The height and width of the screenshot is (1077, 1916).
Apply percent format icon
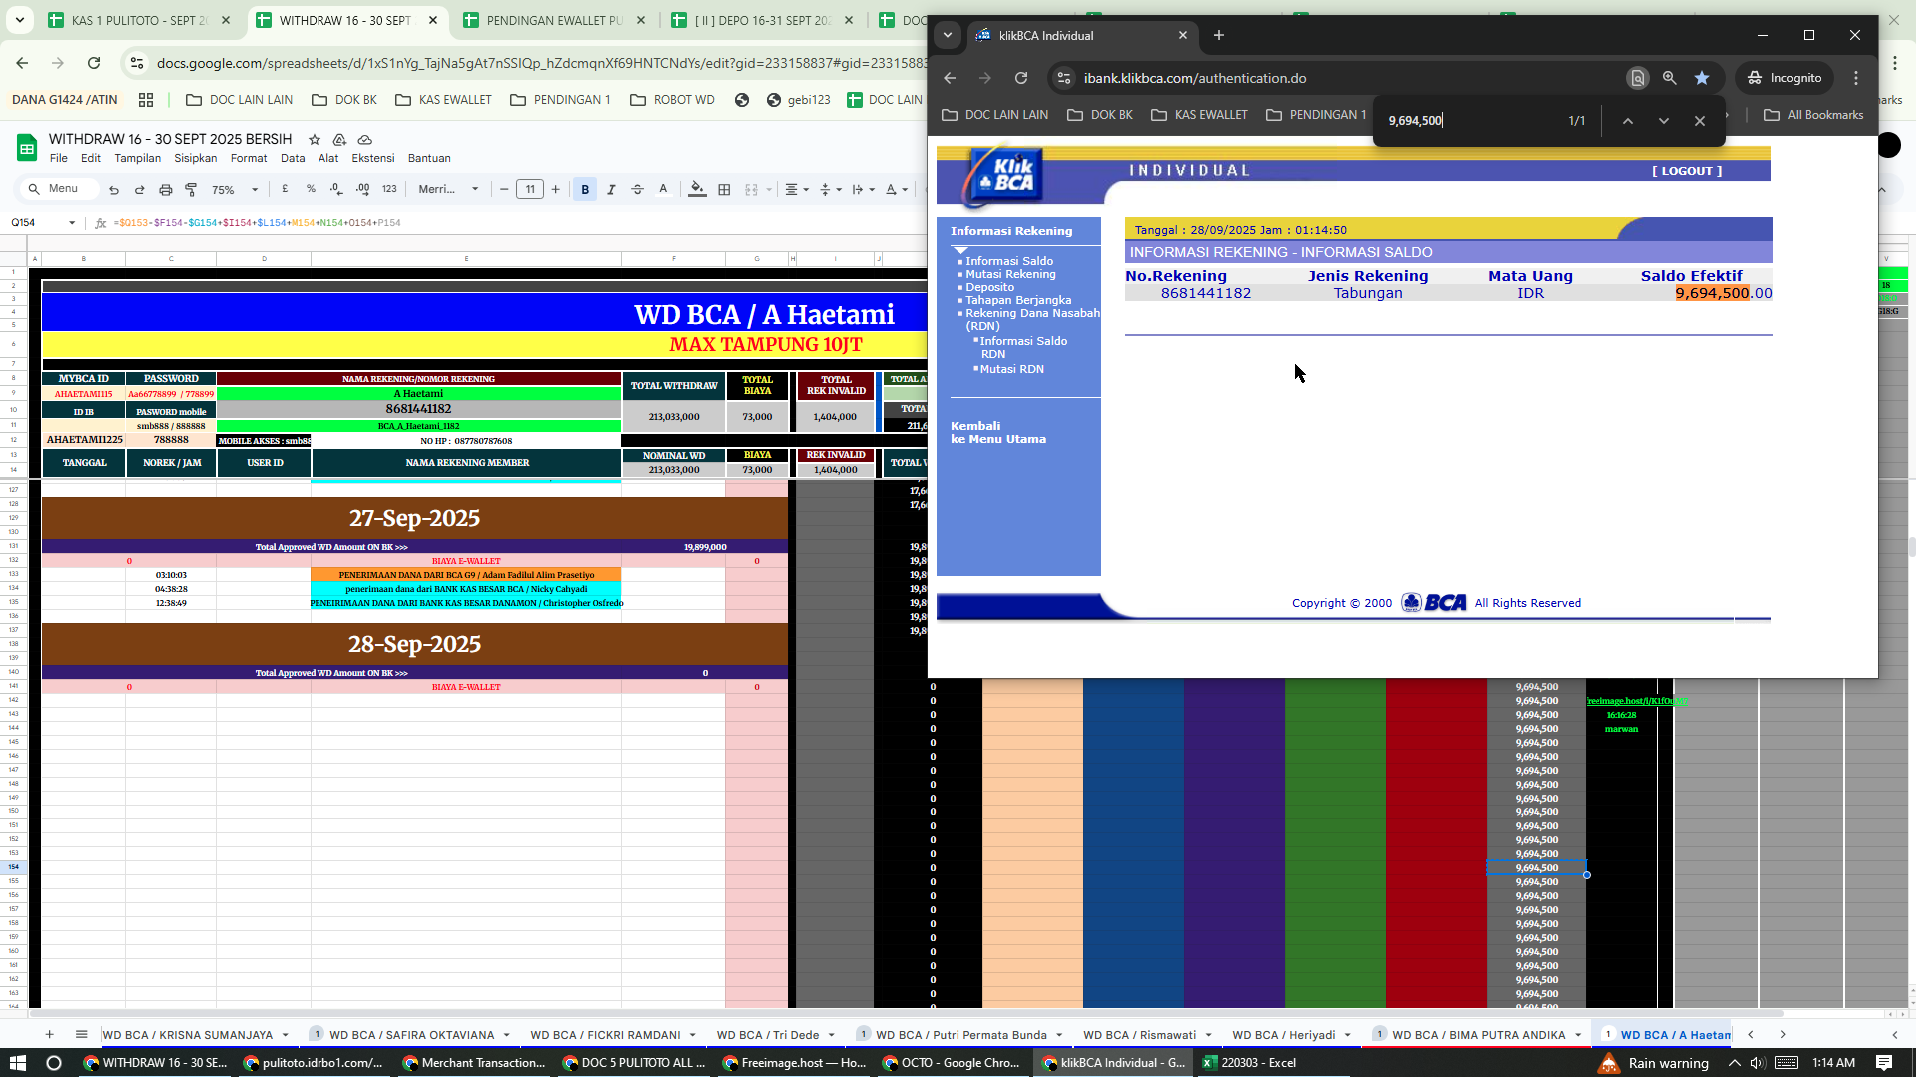click(x=311, y=189)
